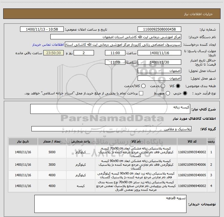224x217 pixels.
Task: Click the general description field کیسه زباله
Action: tap(110, 109)
